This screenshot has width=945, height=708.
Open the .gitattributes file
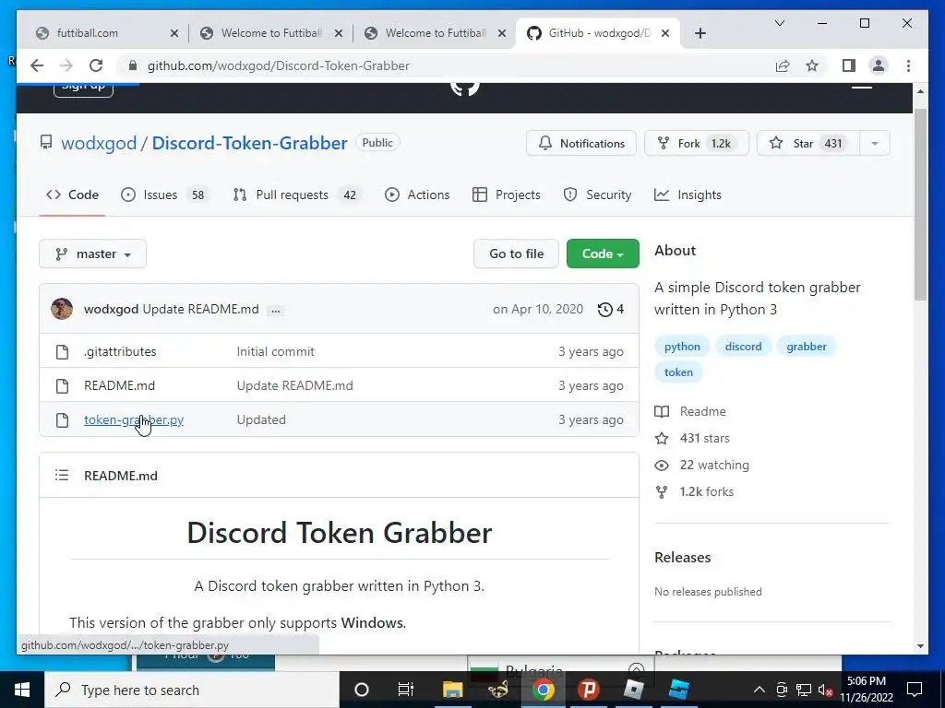click(120, 351)
